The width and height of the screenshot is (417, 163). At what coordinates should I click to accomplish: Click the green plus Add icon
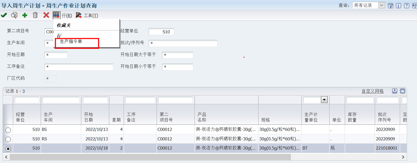click(25, 15)
